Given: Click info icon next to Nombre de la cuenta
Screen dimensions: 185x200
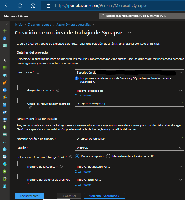Looking at the screenshot, I should point(61,166).
